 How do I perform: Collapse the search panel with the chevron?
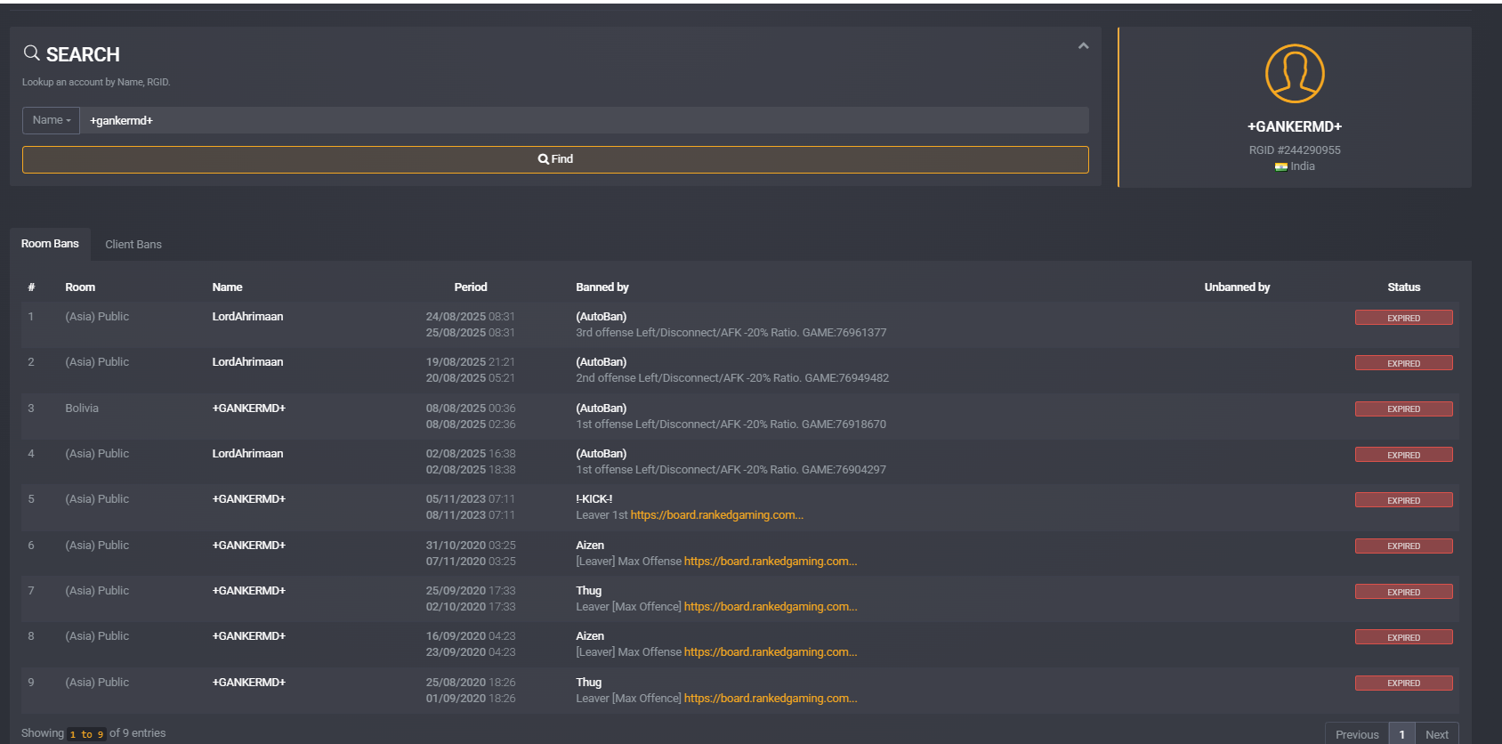(1083, 45)
